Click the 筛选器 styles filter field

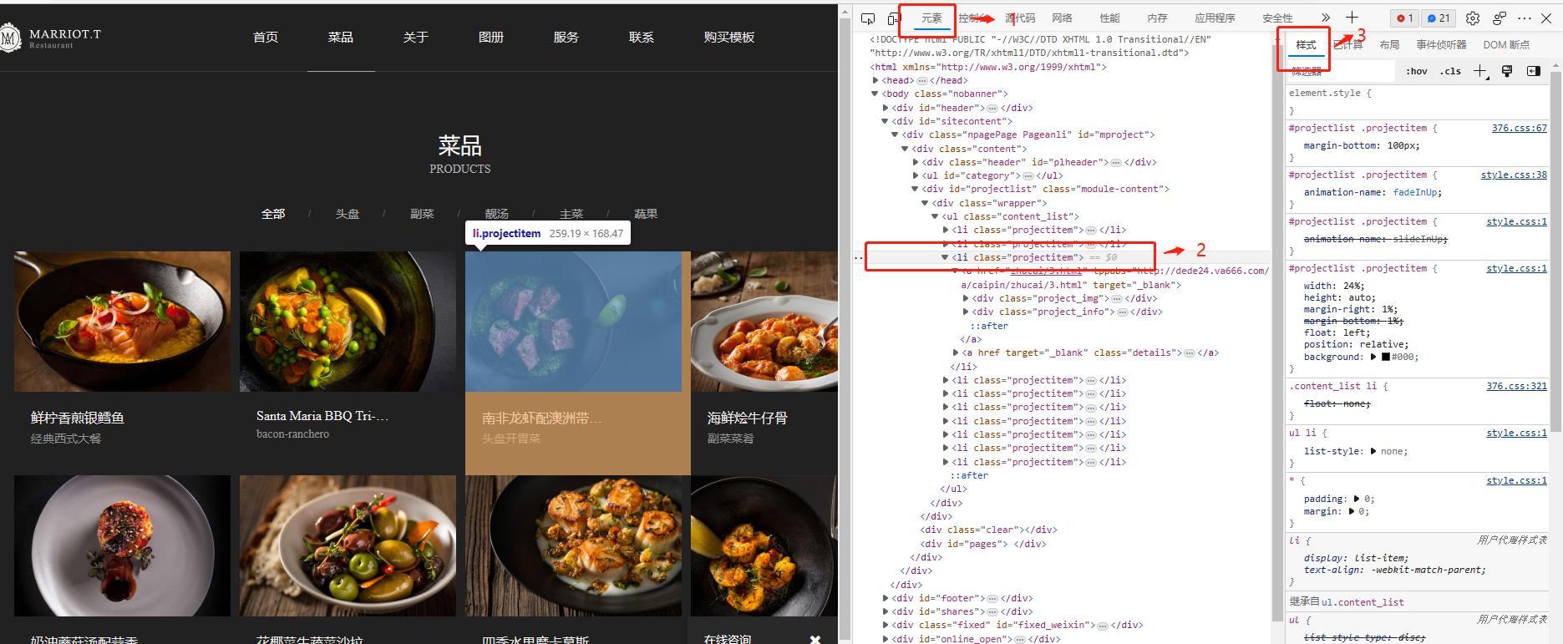pyautogui.click(x=1341, y=71)
